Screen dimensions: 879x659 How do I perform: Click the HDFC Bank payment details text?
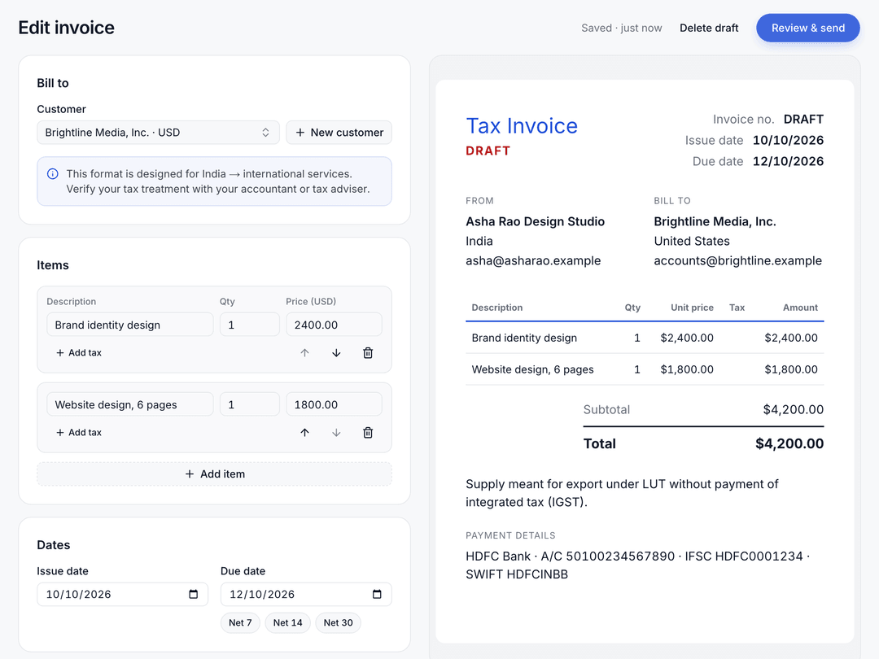[x=637, y=565]
